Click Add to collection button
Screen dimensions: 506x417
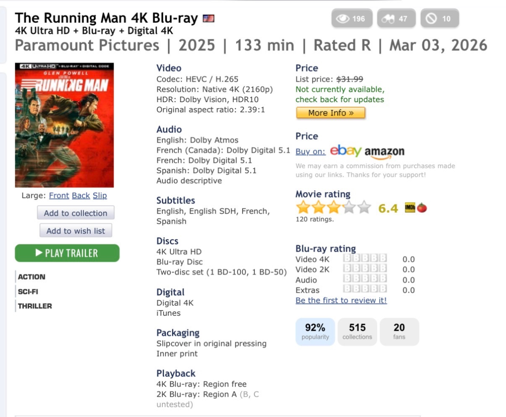[75, 213]
